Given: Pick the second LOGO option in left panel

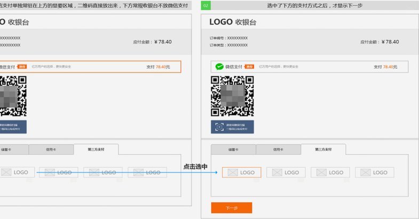Looking at the screenshot, I should point(59,173).
